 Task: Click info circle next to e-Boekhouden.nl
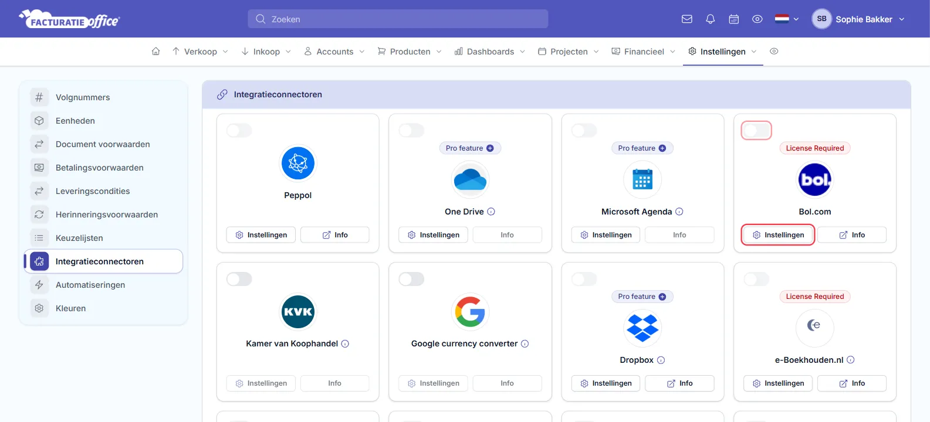tap(851, 360)
